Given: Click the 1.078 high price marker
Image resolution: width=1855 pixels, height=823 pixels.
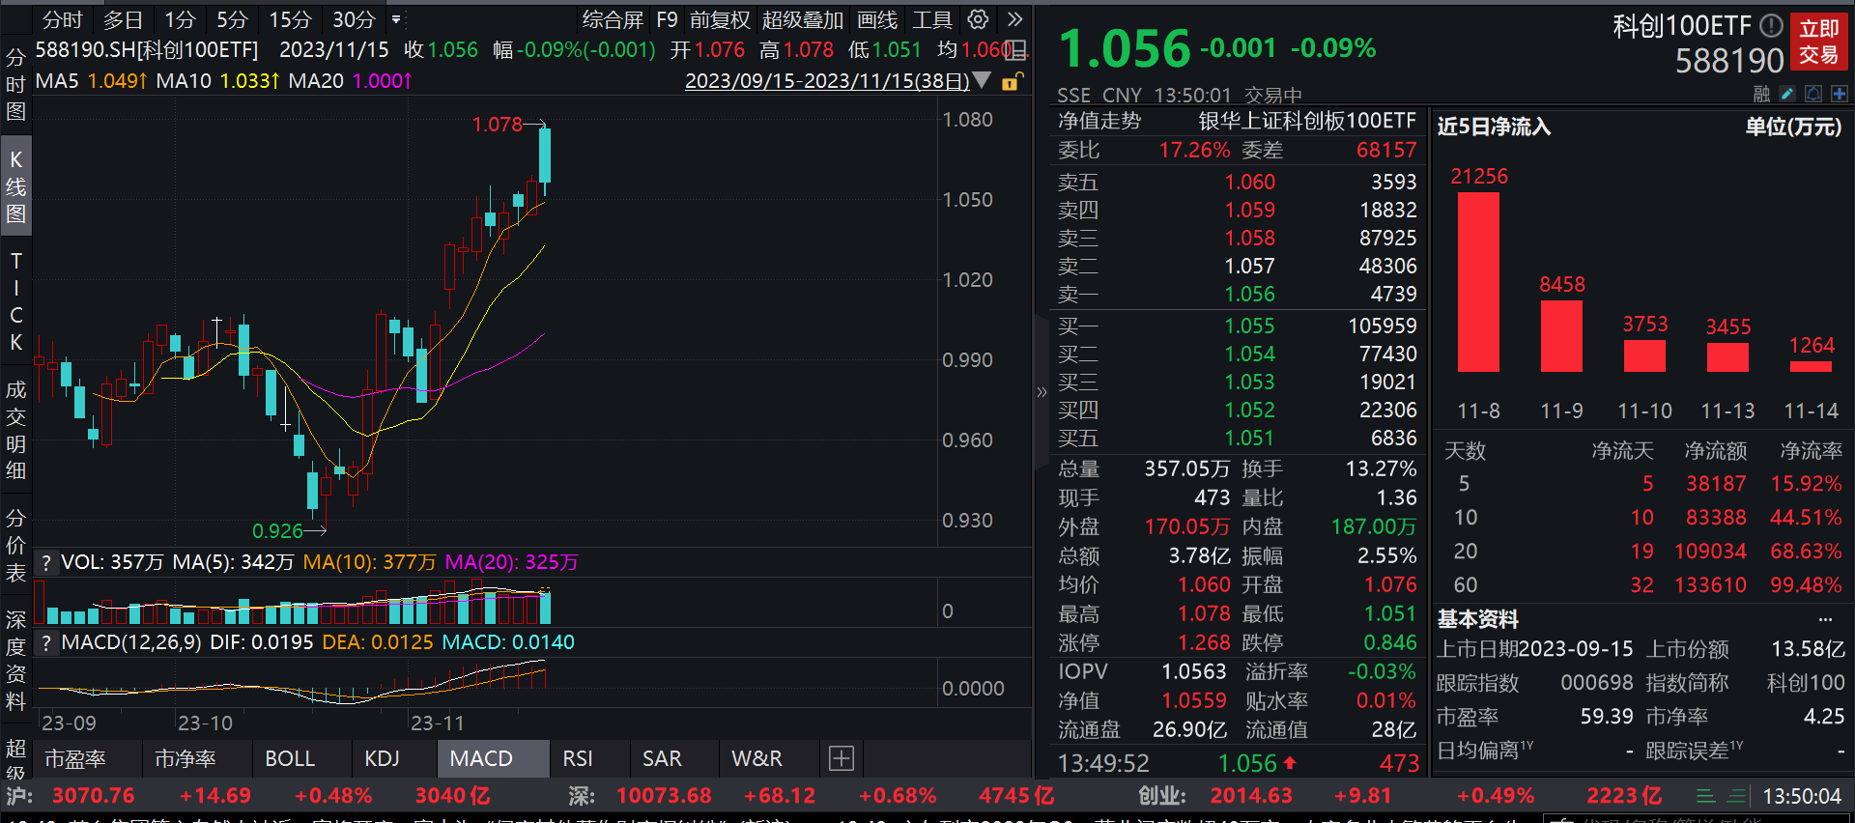Looking at the screenshot, I should click(x=498, y=125).
